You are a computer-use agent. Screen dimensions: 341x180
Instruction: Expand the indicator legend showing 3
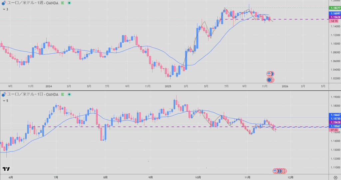coord(5,9)
